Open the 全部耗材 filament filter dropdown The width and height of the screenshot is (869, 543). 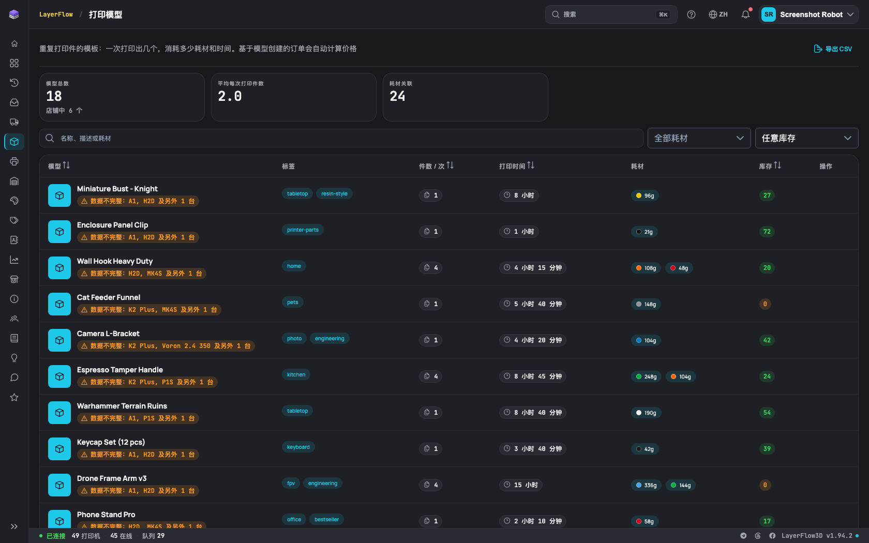point(699,138)
